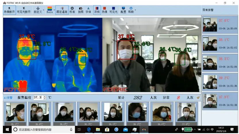Increase alarm temperature with the spinner arrow
Image resolution: width=239 pixels, height=134 pixels.
(x=45, y=97)
